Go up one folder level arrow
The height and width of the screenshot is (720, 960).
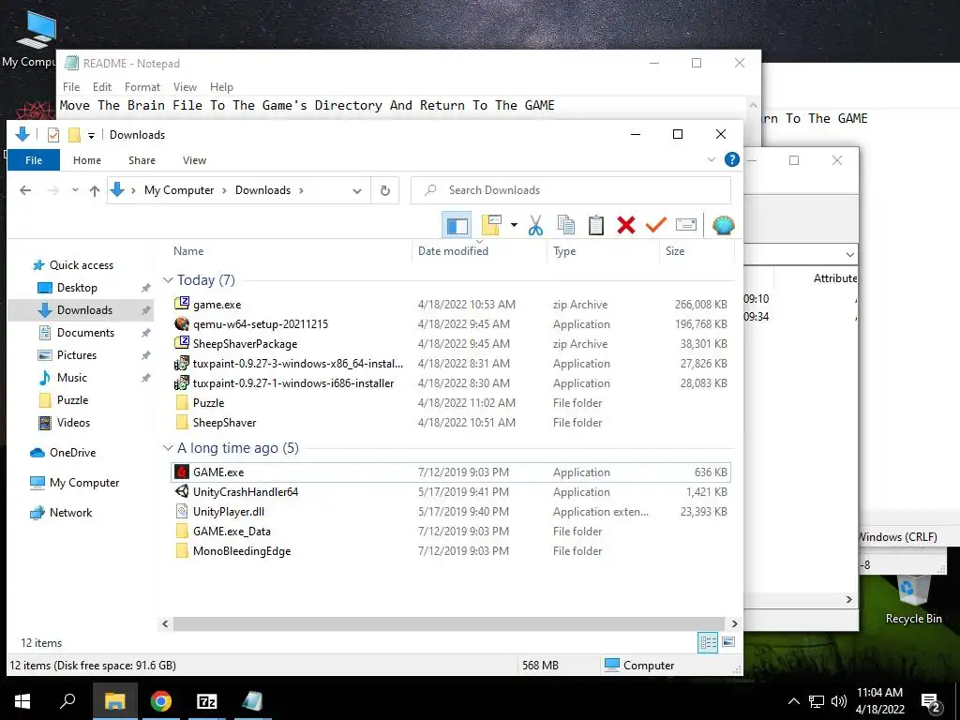[95, 190]
